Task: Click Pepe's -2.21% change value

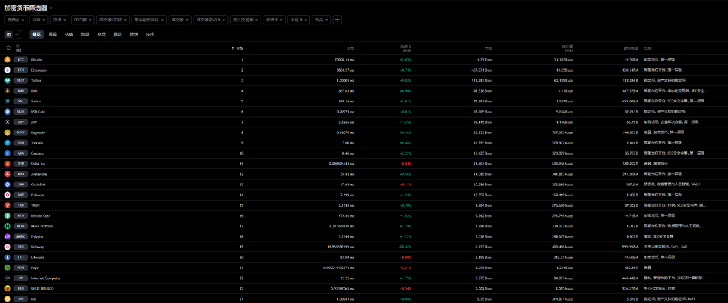Action: pos(405,267)
